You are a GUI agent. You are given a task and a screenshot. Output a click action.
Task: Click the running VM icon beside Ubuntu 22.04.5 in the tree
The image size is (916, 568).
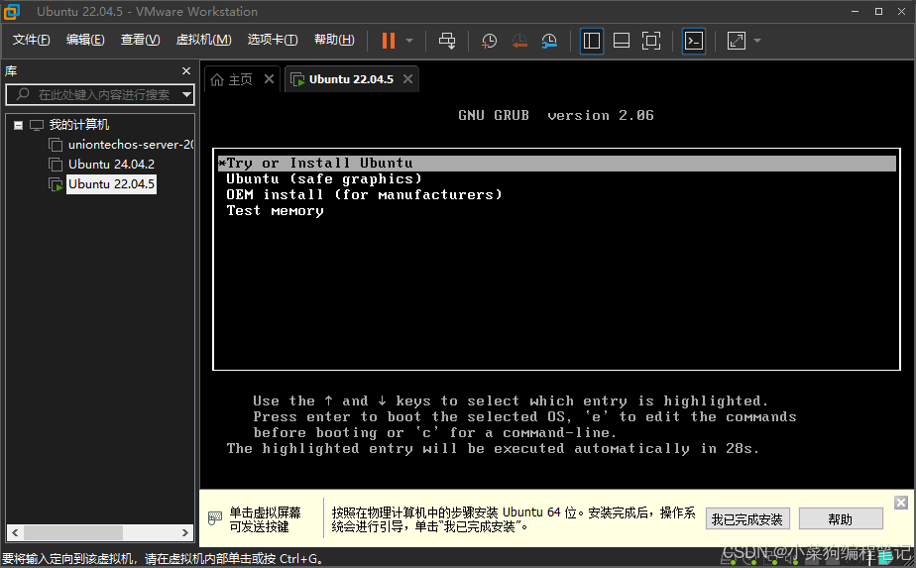tap(56, 184)
